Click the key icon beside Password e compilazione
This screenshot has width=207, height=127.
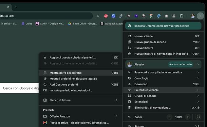click(129, 72)
